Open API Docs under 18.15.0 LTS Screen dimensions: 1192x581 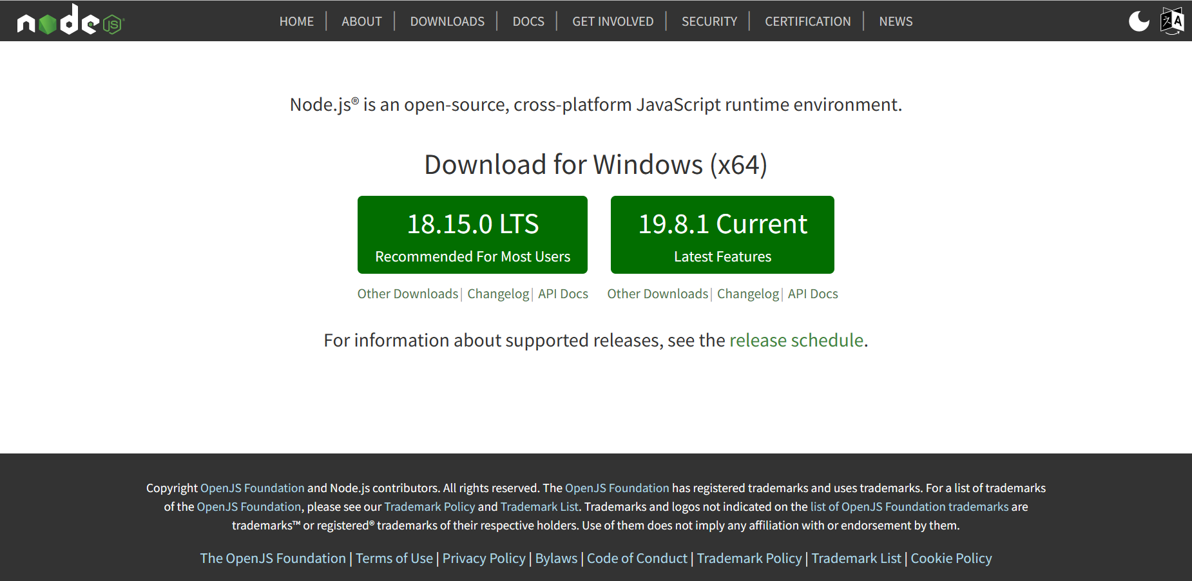pyautogui.click(x=563, y=294)
